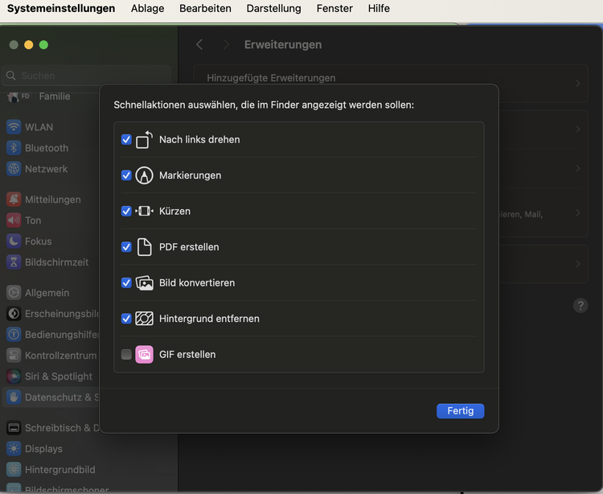Click the Suchen search field
The width and height of the screenshot is (603, 494).
(87, 76)
